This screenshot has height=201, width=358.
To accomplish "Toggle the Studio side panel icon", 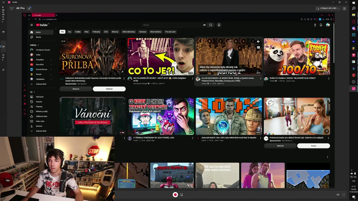I will coord(344,8).
